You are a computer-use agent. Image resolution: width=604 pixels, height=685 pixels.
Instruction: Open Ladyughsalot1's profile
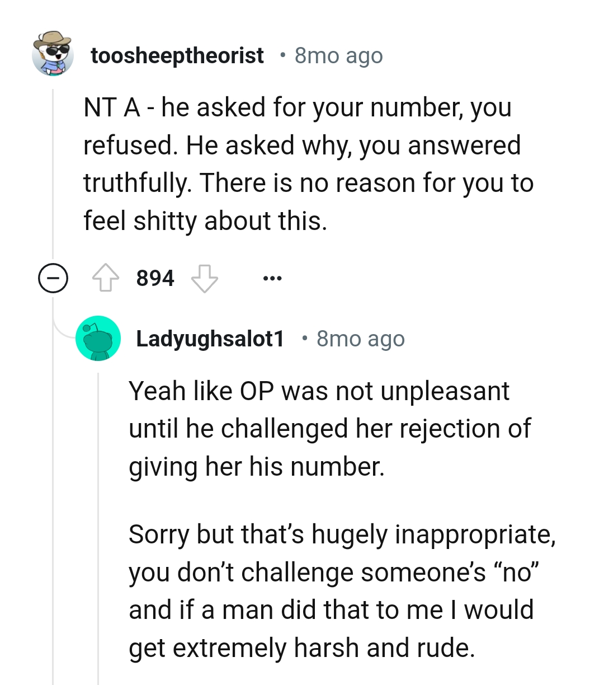point(210,338)
